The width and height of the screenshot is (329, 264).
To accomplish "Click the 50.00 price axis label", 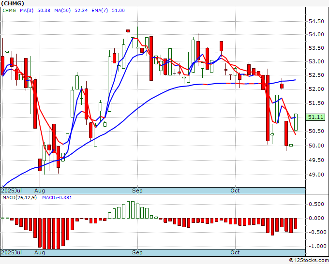I will click(316, 146).
